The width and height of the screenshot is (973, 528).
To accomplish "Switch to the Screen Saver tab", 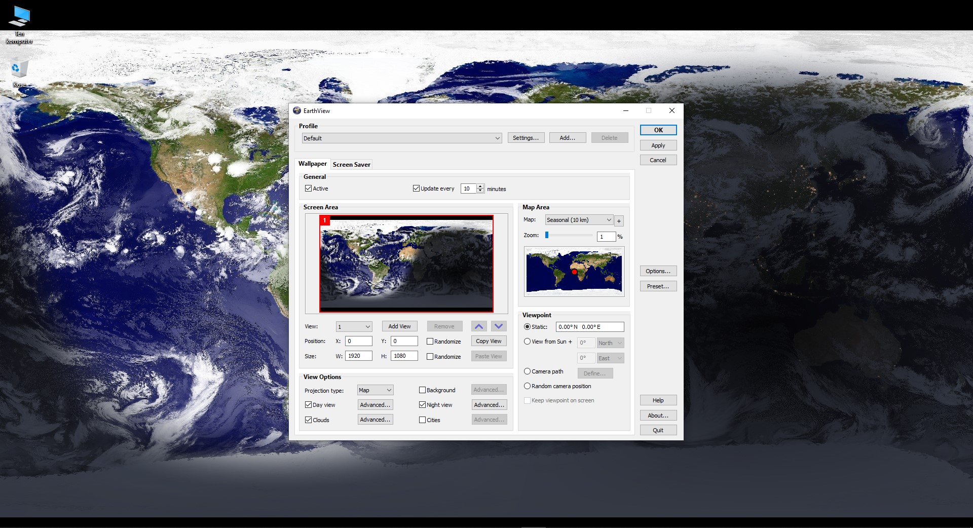I will pyautogui.click(x=352, y=165).
